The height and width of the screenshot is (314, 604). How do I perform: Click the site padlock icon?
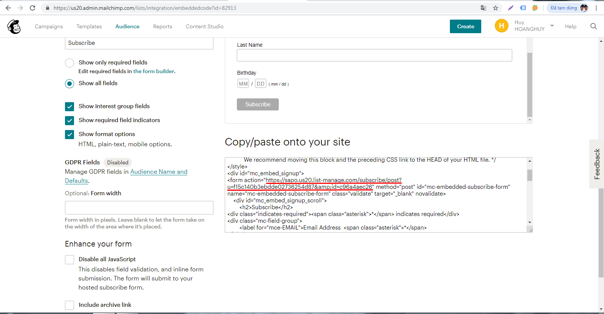pos(48,8)
